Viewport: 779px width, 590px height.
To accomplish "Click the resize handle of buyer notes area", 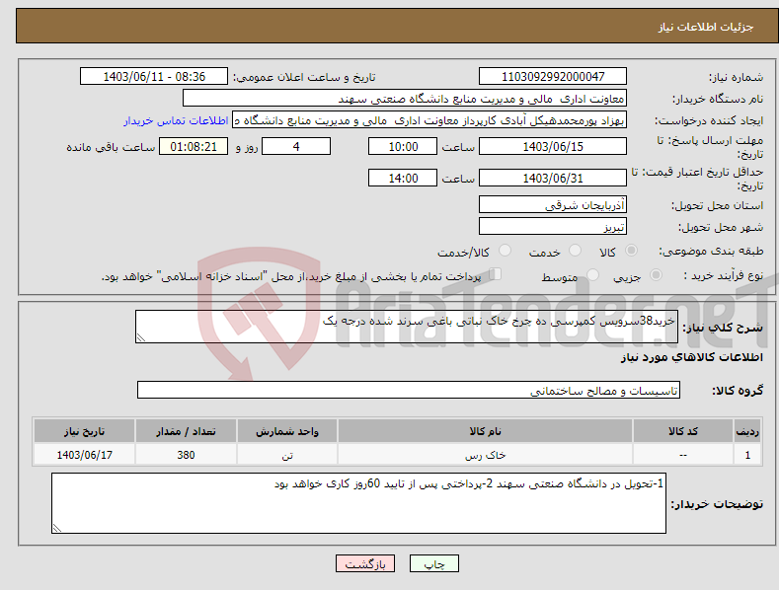I will click(57, 528).
